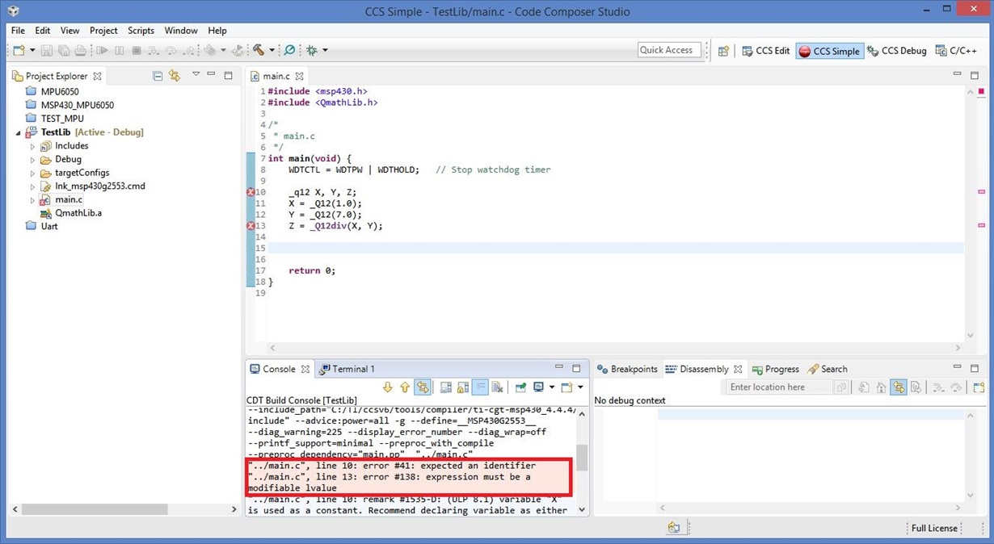Open Debug bug dropdown arrow
Viewport: 994px width, 544px height.
(325, 50)
